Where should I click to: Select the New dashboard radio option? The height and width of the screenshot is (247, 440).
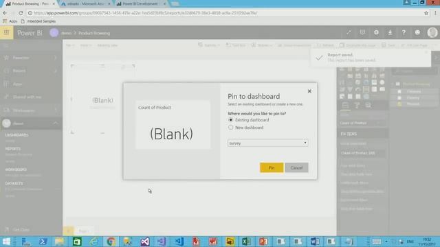point(231,128)
